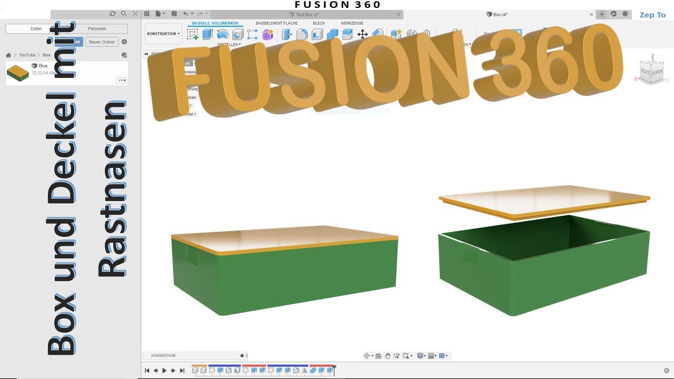Select the Hole tool
674x379 pixels.
(x=237, y=35)
